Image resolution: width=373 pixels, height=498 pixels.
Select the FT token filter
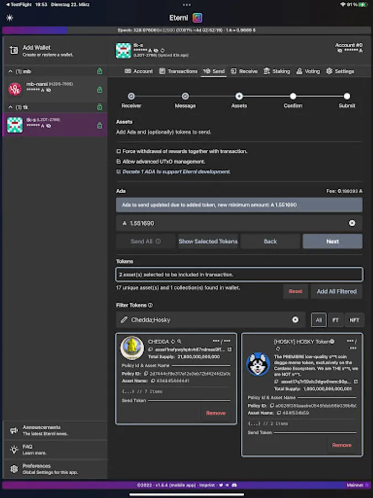click(335, 320)
